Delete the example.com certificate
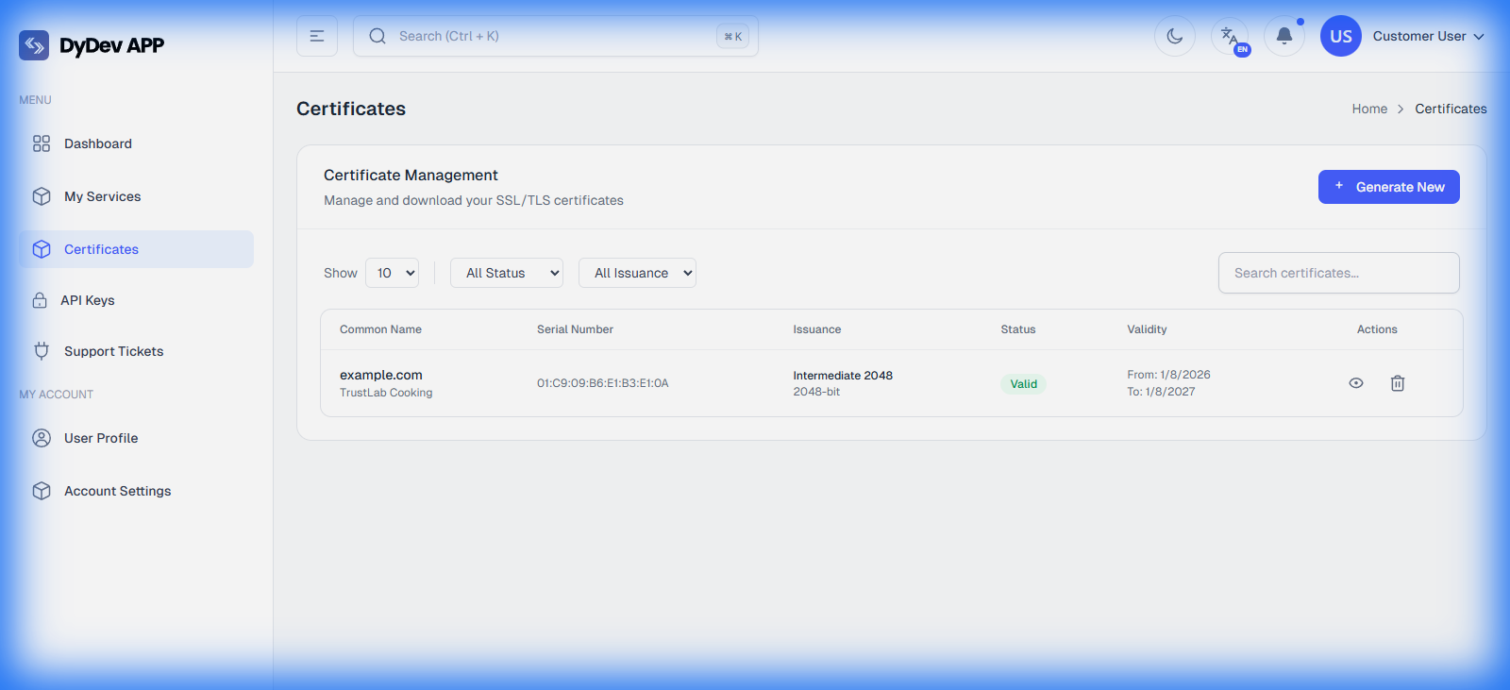The width and height of the screenshot is (1510, 690). click(1397, 383)
